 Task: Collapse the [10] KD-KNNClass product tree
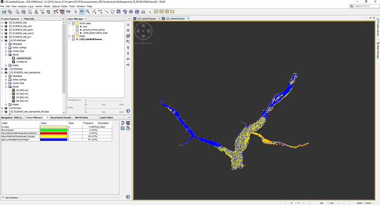click(x=2, y=40)
